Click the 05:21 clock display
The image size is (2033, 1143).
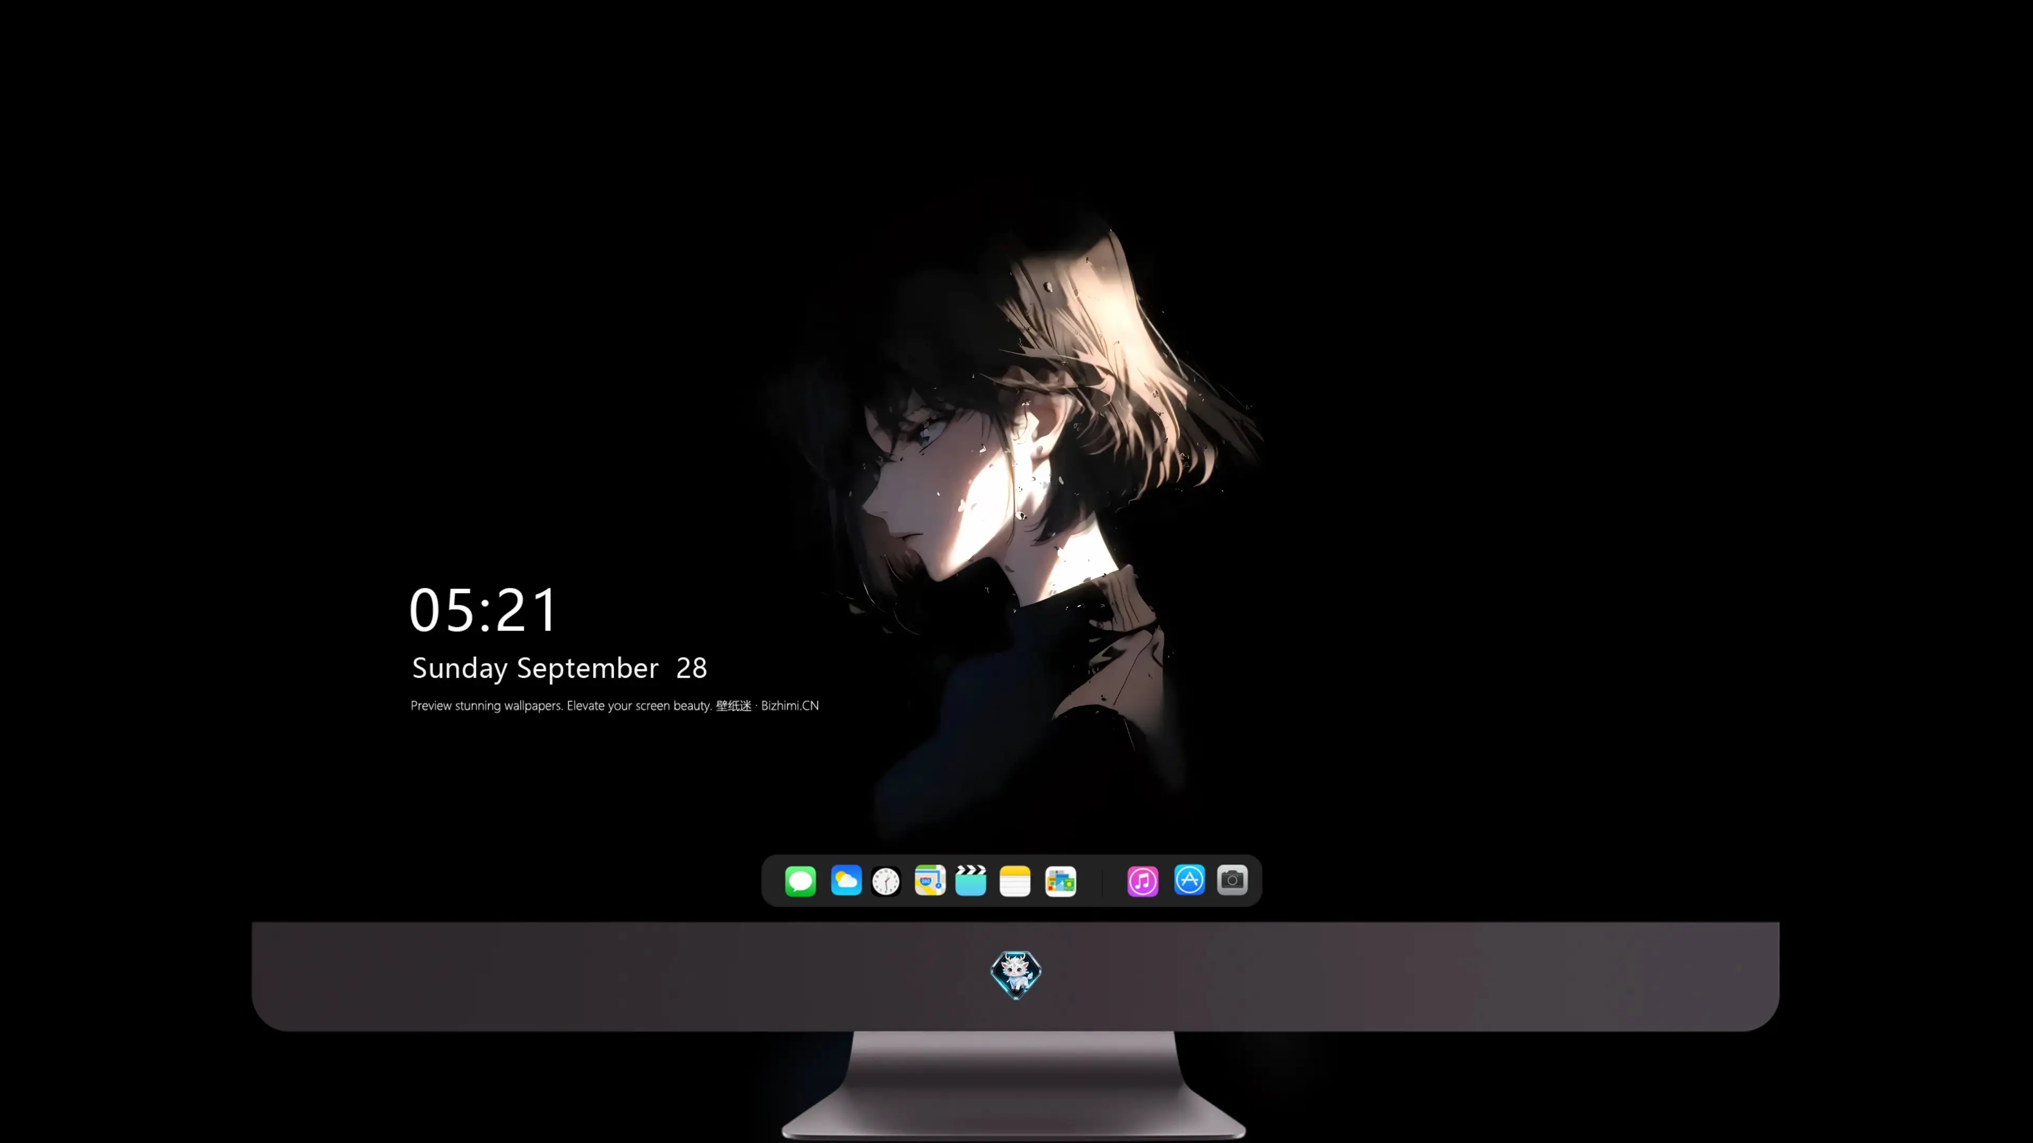(x=483, y=610)
